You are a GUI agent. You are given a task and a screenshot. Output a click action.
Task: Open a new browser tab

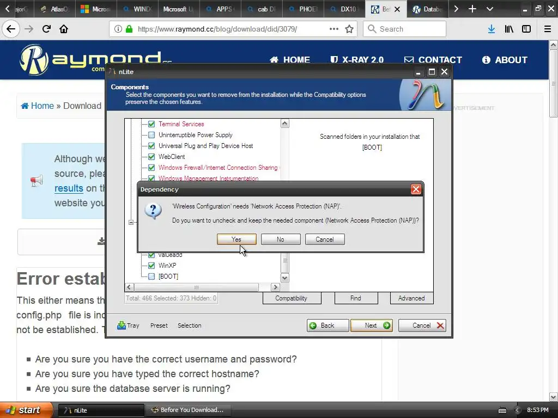click(x=472, y=9)
